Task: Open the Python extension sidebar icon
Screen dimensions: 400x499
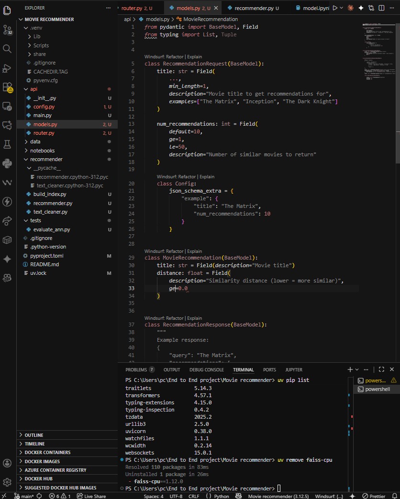Action: point(7,163)
